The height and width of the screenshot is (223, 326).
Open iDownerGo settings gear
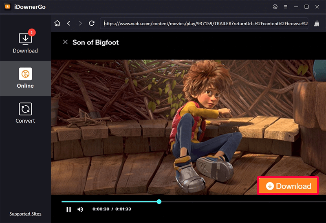pos(275,7)
